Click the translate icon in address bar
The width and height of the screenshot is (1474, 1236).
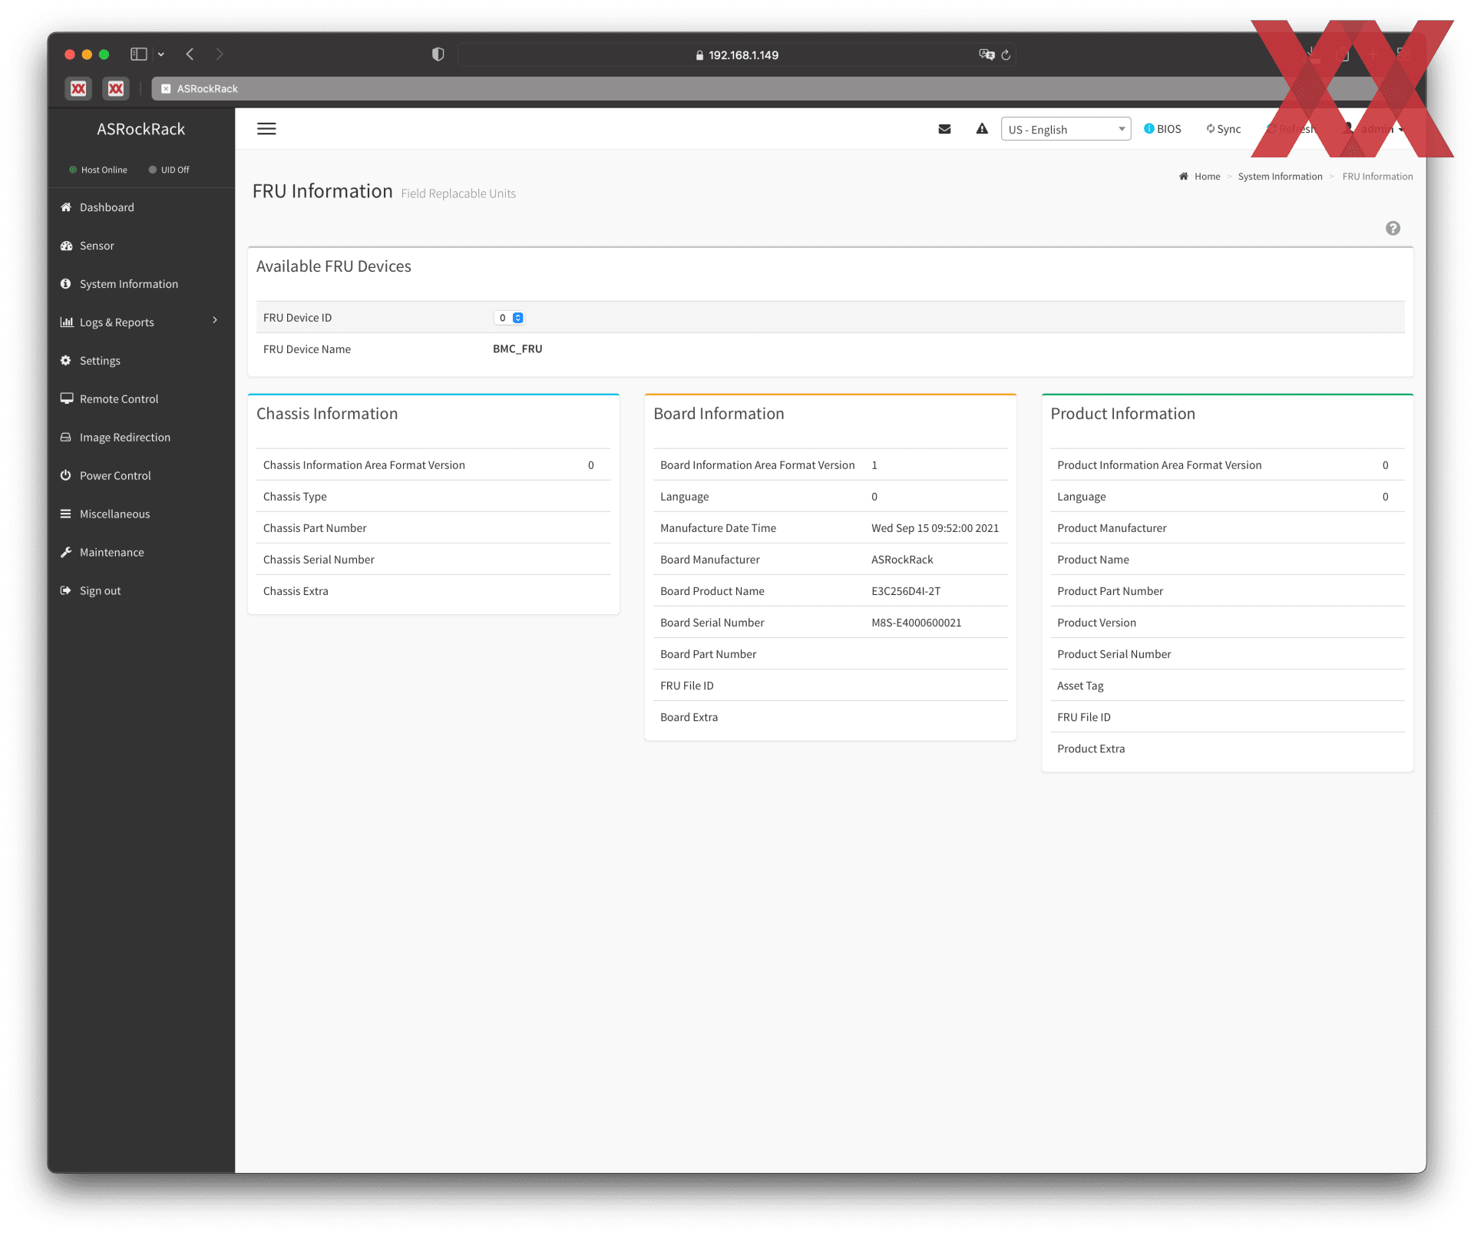[x=987, y=55]
